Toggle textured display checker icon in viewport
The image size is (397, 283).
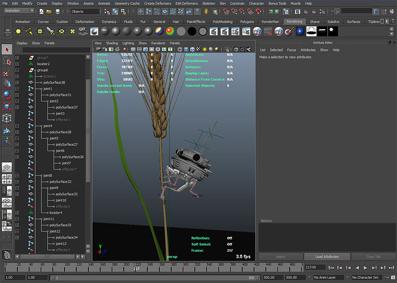[x=198, y=49]
